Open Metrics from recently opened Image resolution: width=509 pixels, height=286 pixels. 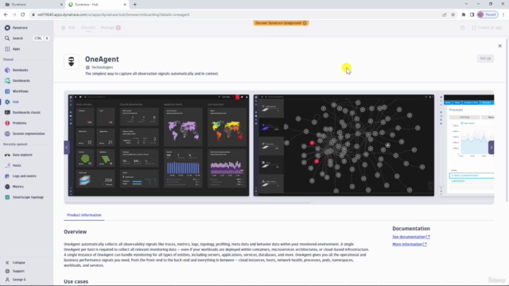coord(17,187)
